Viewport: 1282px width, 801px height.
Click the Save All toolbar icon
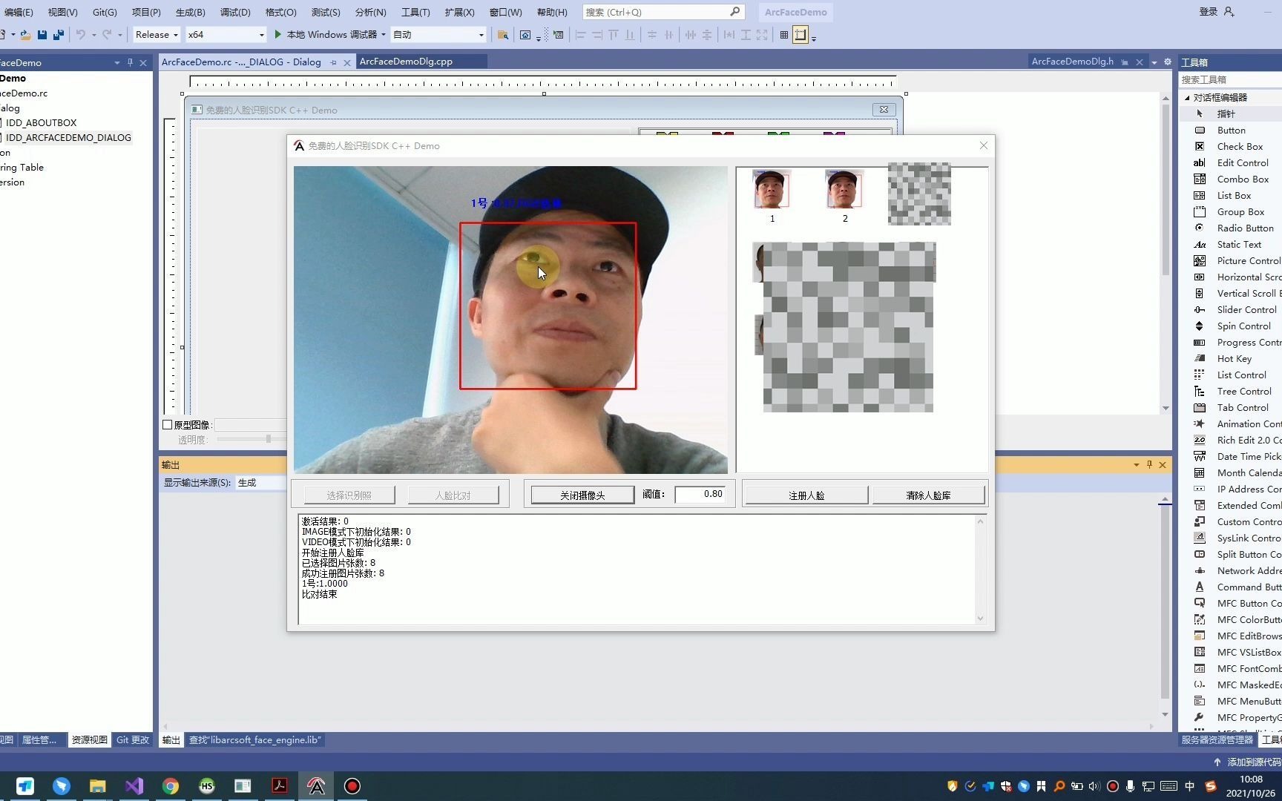pyautogui.click(x=59, y=34)
